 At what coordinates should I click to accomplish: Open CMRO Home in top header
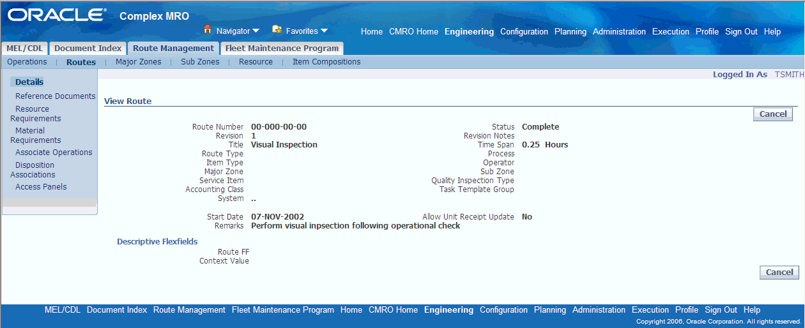[x=414, y=31]
